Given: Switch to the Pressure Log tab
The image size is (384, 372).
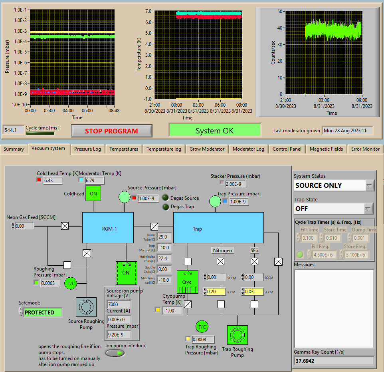Looking at the screenshot, I should (x=87, y=149).
